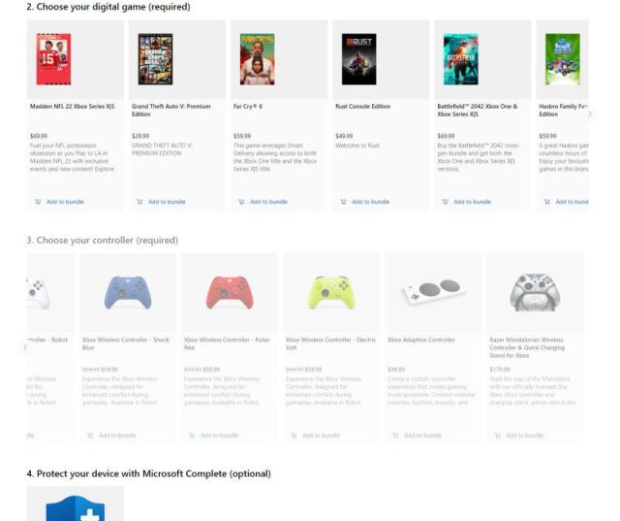The height and width of the screenshot is (521, 620).
Task: Open Madden NFL 22 cover thumbnail
Action: point(54,59)
